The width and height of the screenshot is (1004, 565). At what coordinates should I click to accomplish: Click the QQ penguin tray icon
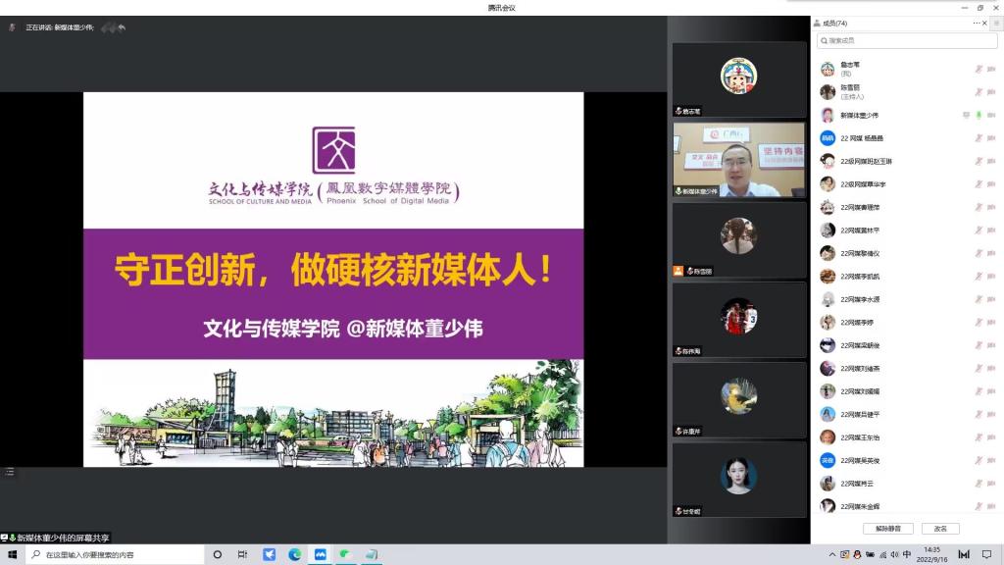[857, 555]
